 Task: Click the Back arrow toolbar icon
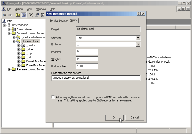(4, 15)
